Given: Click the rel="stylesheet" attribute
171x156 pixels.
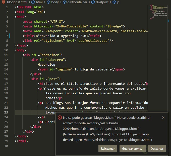Looking at the screenshot, I should (49, 41).
